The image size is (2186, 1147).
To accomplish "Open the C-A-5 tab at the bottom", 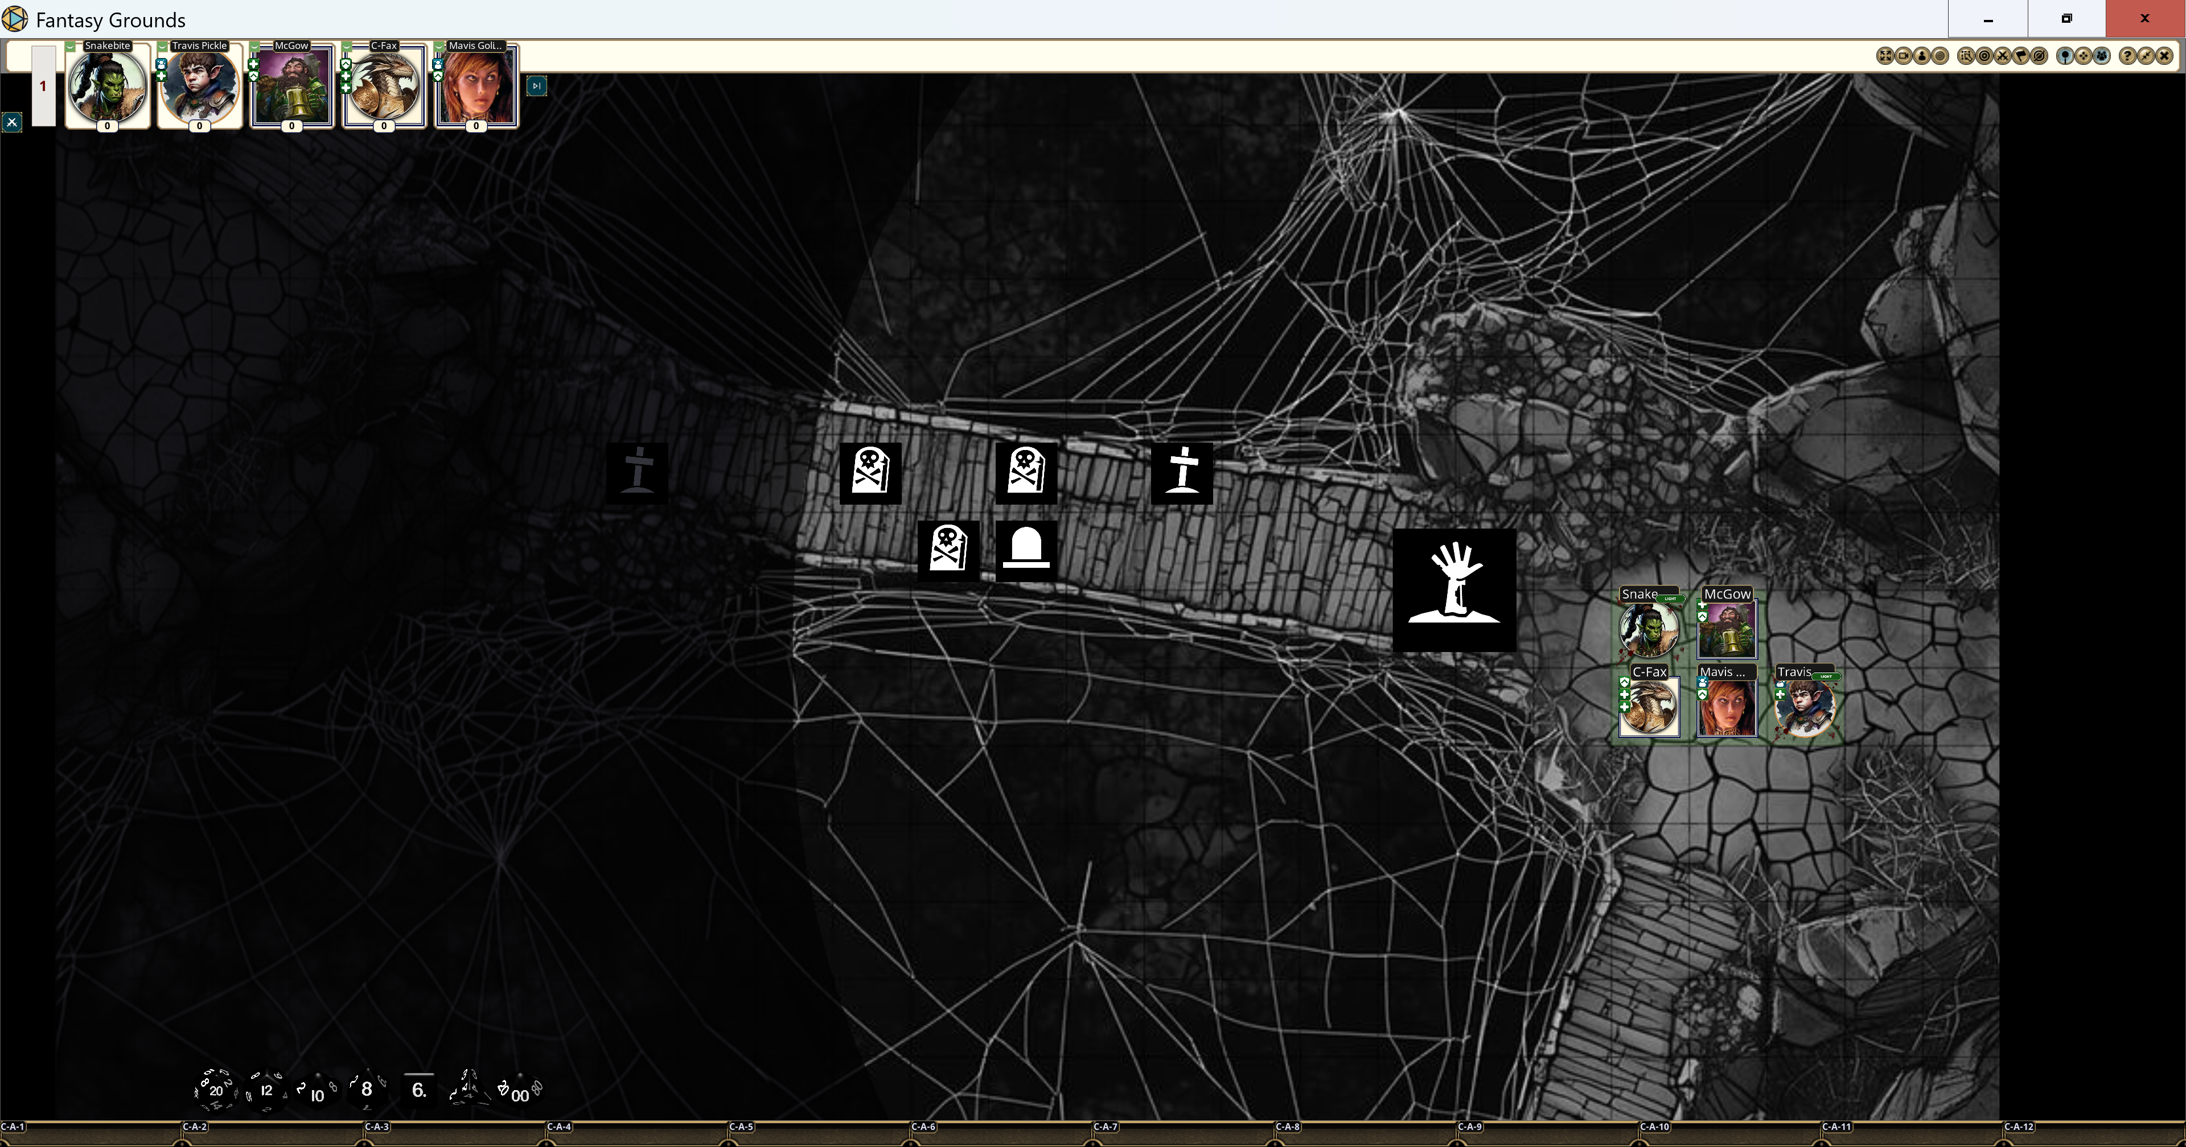I will tap(741, 1127).
